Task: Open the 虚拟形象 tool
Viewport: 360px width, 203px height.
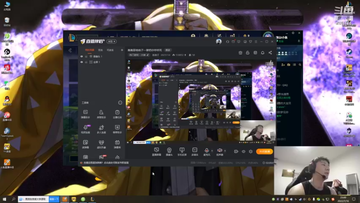Action: (101, 144)
